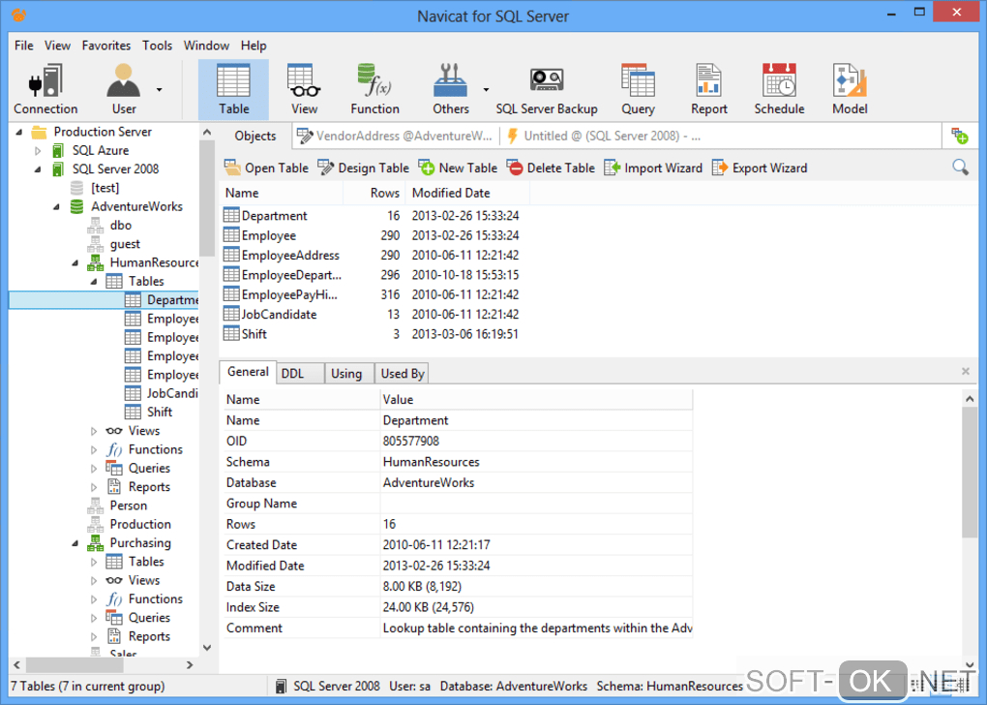Click tree horizontal scrollbar right arrow
The image size is (987, 705).
tap(190, 664)
